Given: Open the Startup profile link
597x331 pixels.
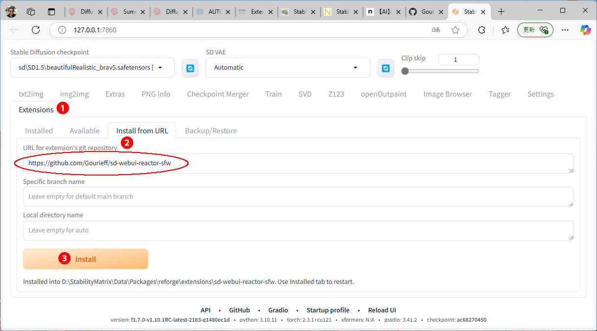Looking at the screenshot, I should pyautogui.click(x=328, y=310).
